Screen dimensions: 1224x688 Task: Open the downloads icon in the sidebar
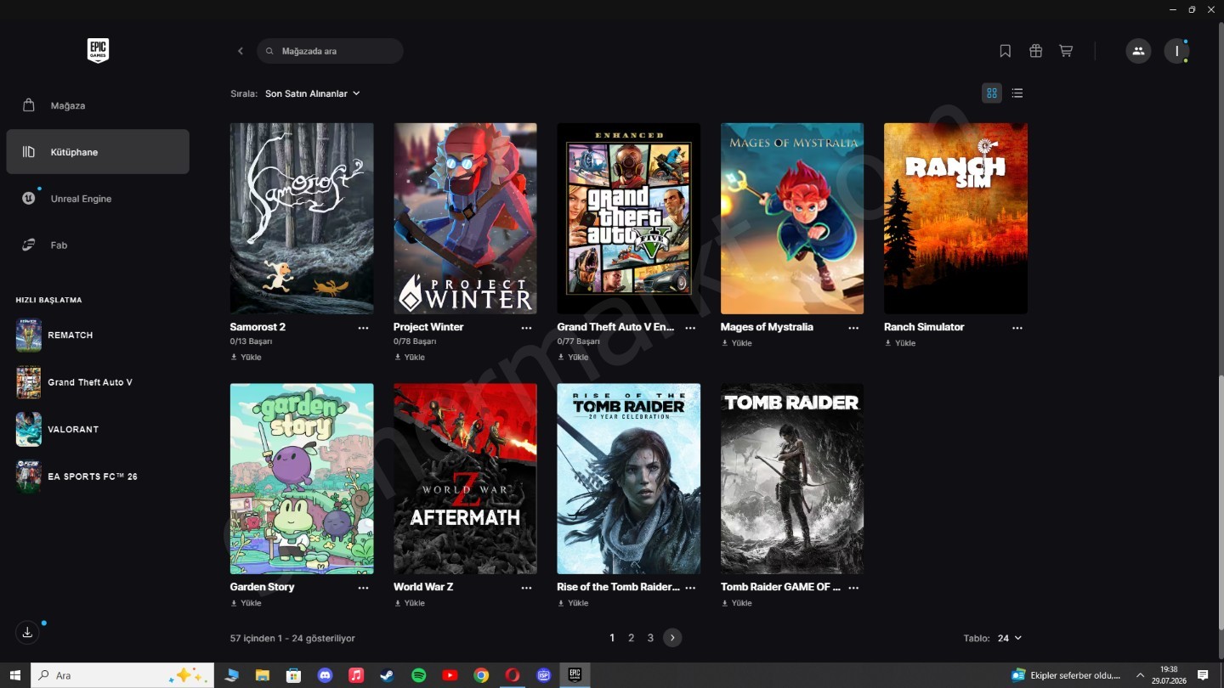click(x=27, y=632)
